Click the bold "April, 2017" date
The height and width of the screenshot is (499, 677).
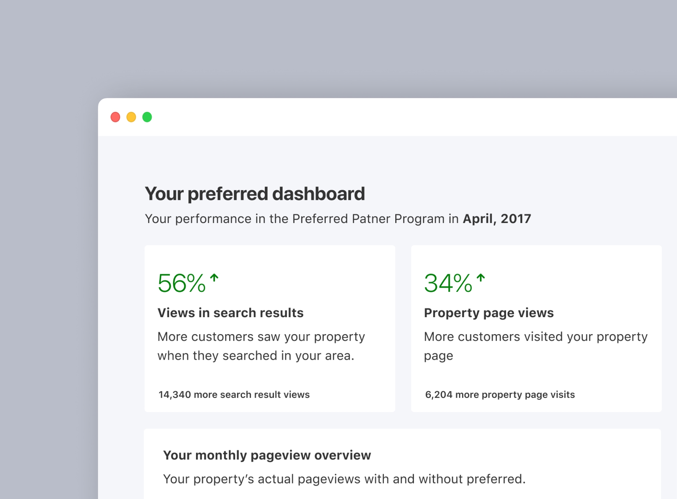click(x=497, y=219)
